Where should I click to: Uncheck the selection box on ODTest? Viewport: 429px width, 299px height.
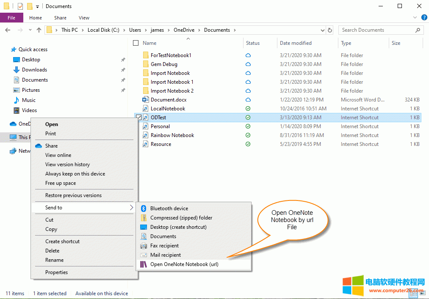pyautogui.click(x=138, y=117)
